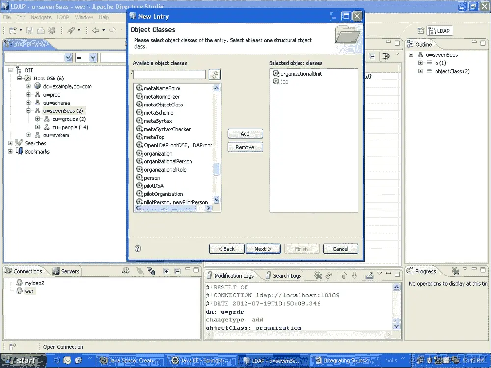Click the Modification Logs scroll up arrow

click(x=396, y=287)
